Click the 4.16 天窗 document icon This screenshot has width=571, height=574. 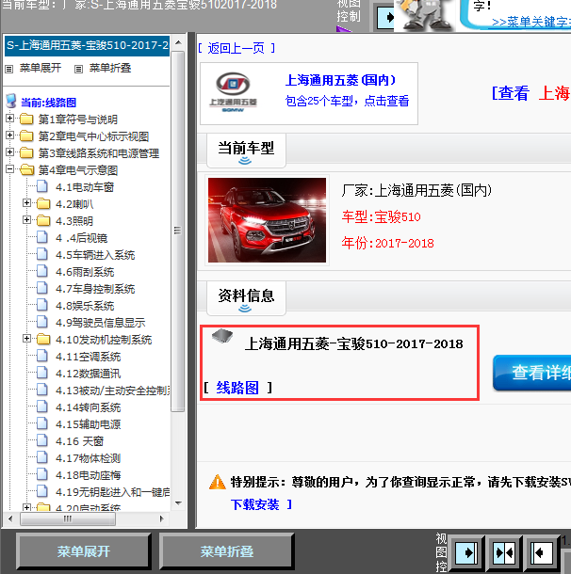[x=42, y=440]
